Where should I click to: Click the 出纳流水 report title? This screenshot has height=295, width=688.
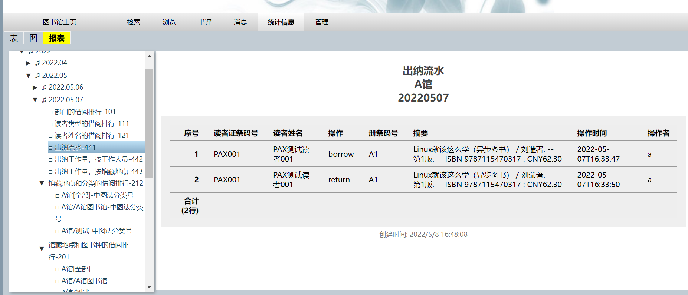[x=423, y=71]
